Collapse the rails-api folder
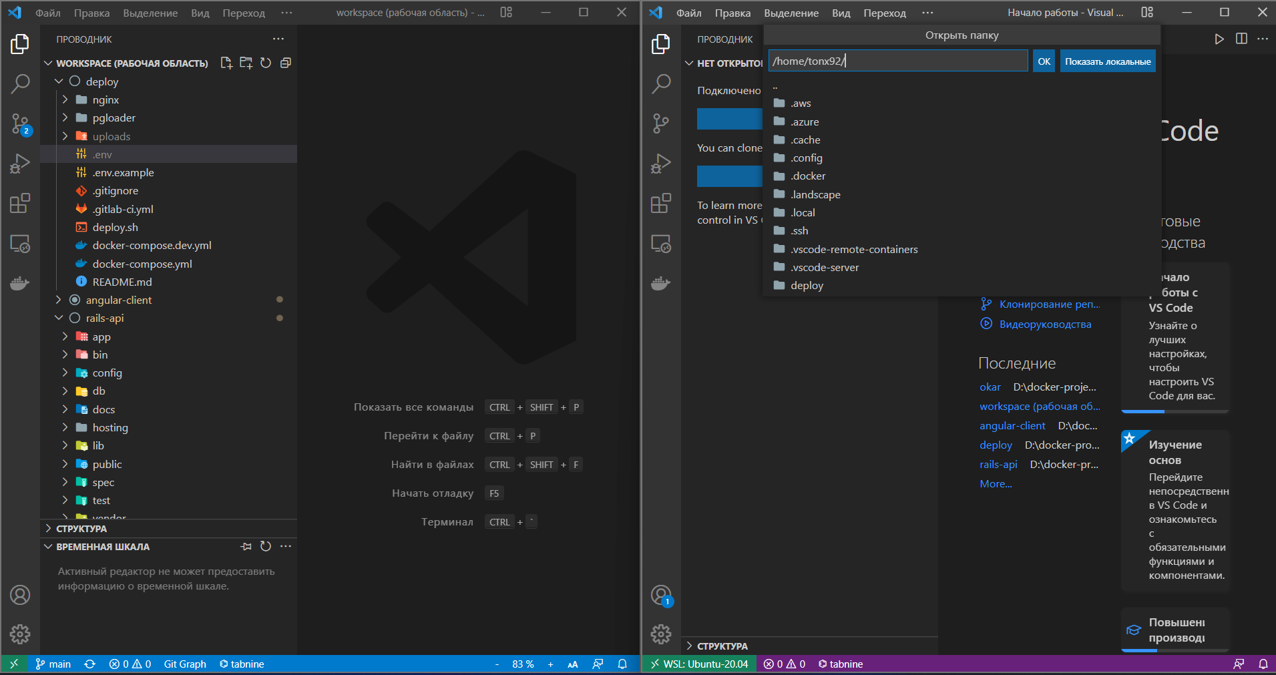This screenshot has height=675, width=1276. coord(59,318)
